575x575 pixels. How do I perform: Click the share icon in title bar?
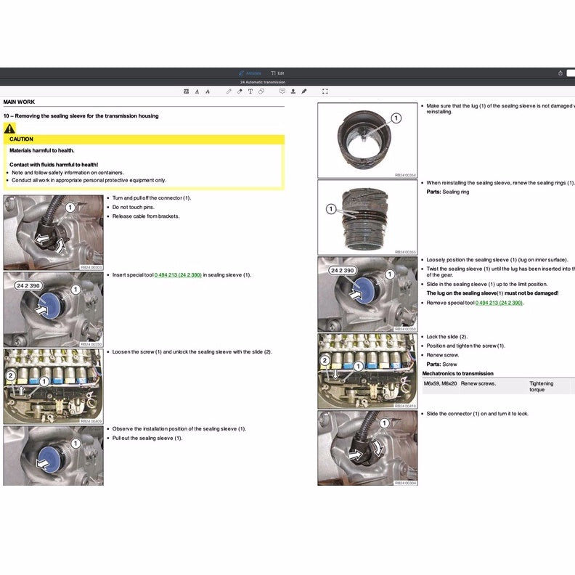(560, 73)
